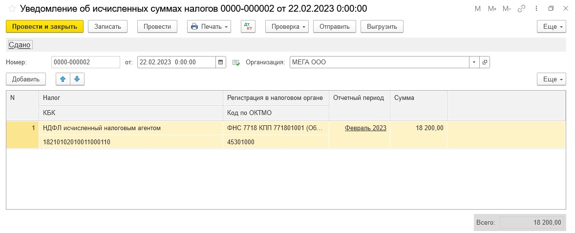Click the Сдано status link
Viewport: 575px width, 233px height.
(x=20, y=45)
